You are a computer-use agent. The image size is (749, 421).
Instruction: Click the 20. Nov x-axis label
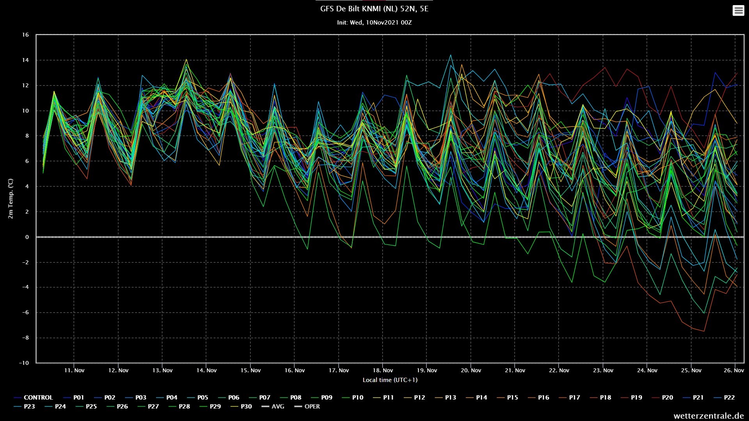tap(471, 370)
